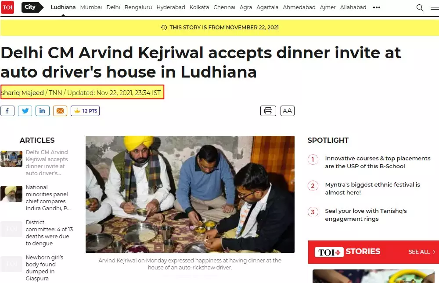439x283 pixels.
Task: Share article on Facebook
Action: pos(7,111)
